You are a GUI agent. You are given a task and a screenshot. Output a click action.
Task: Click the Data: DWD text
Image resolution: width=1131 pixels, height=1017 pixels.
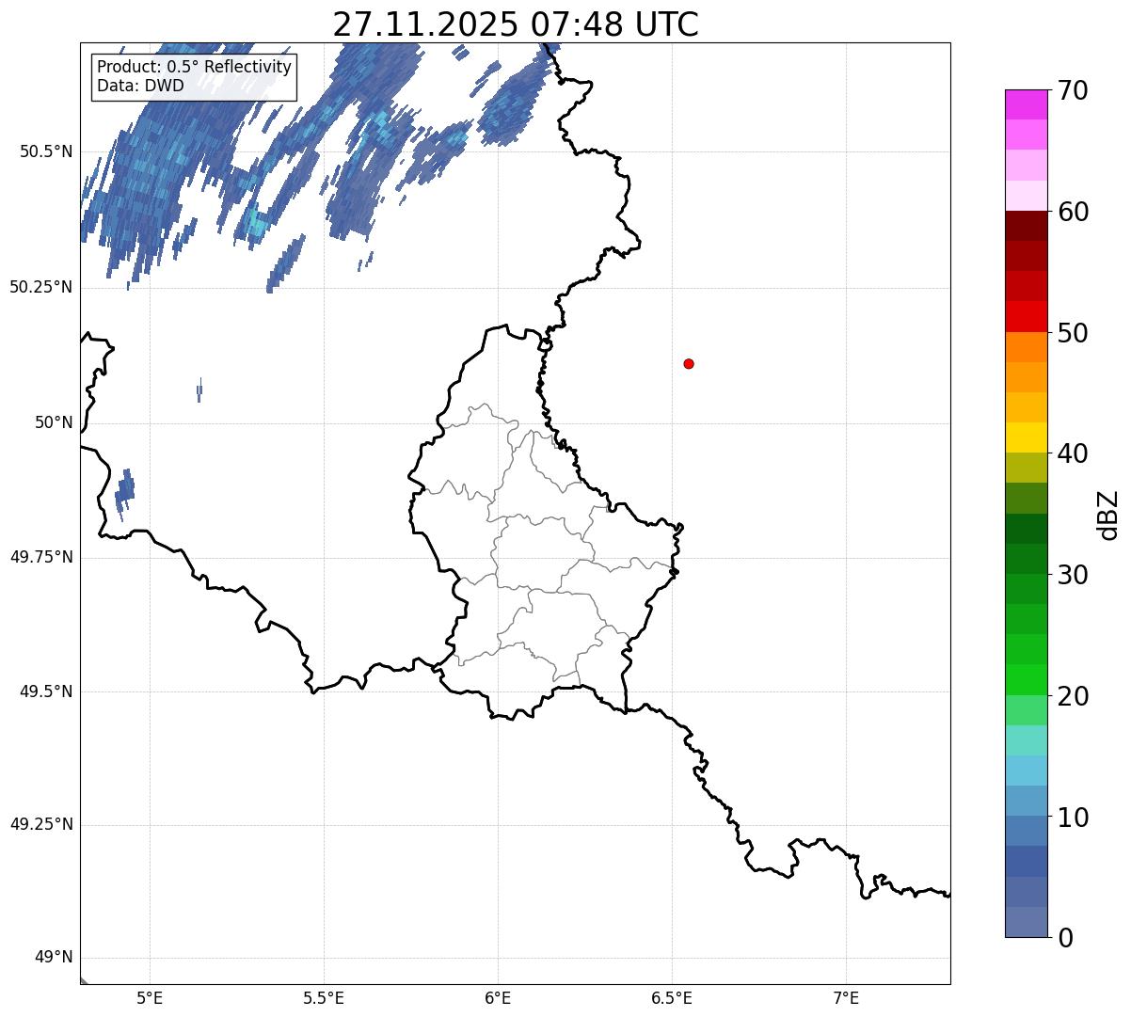pos(140,87)
